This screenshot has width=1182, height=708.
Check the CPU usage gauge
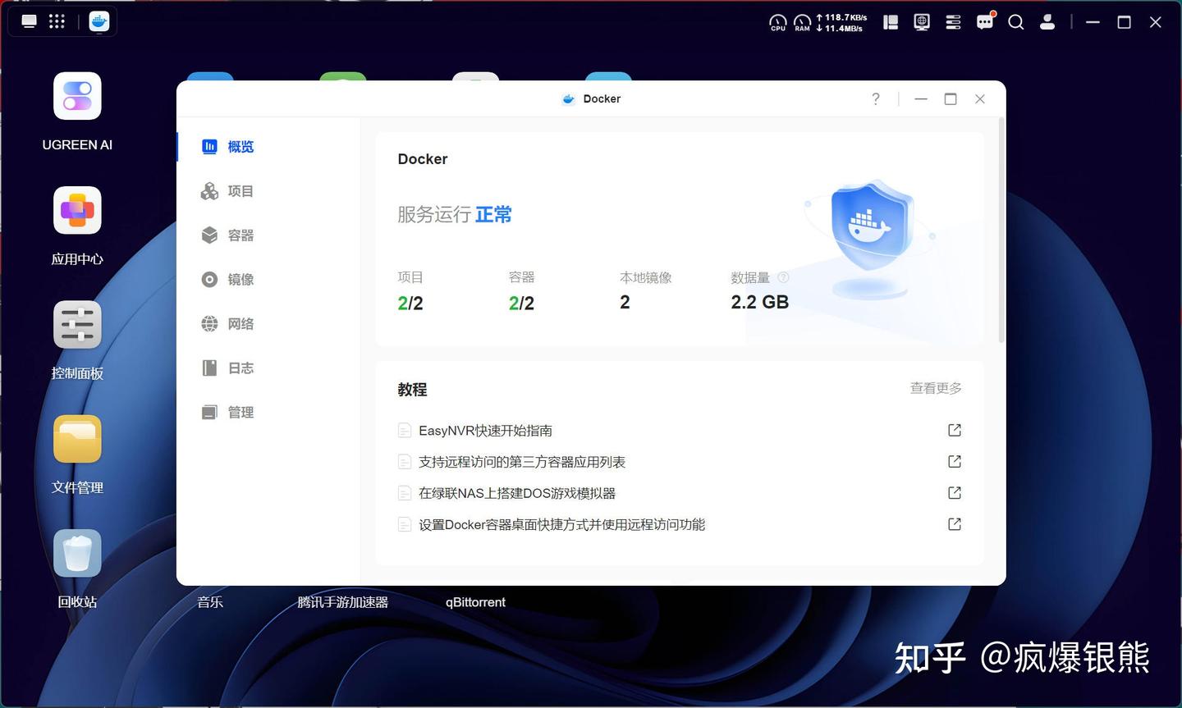[x=777, y=23]
